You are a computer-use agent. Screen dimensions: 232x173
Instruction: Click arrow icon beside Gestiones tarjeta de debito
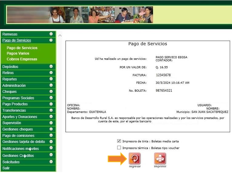51,141
